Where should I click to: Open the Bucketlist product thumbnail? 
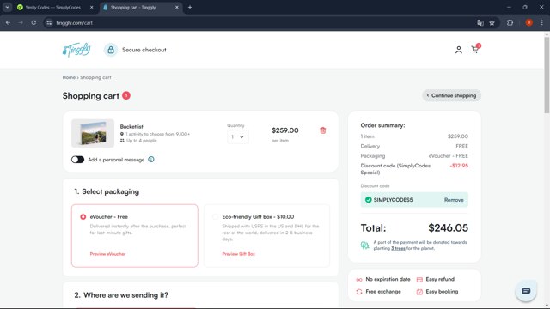tap(93, 133)
